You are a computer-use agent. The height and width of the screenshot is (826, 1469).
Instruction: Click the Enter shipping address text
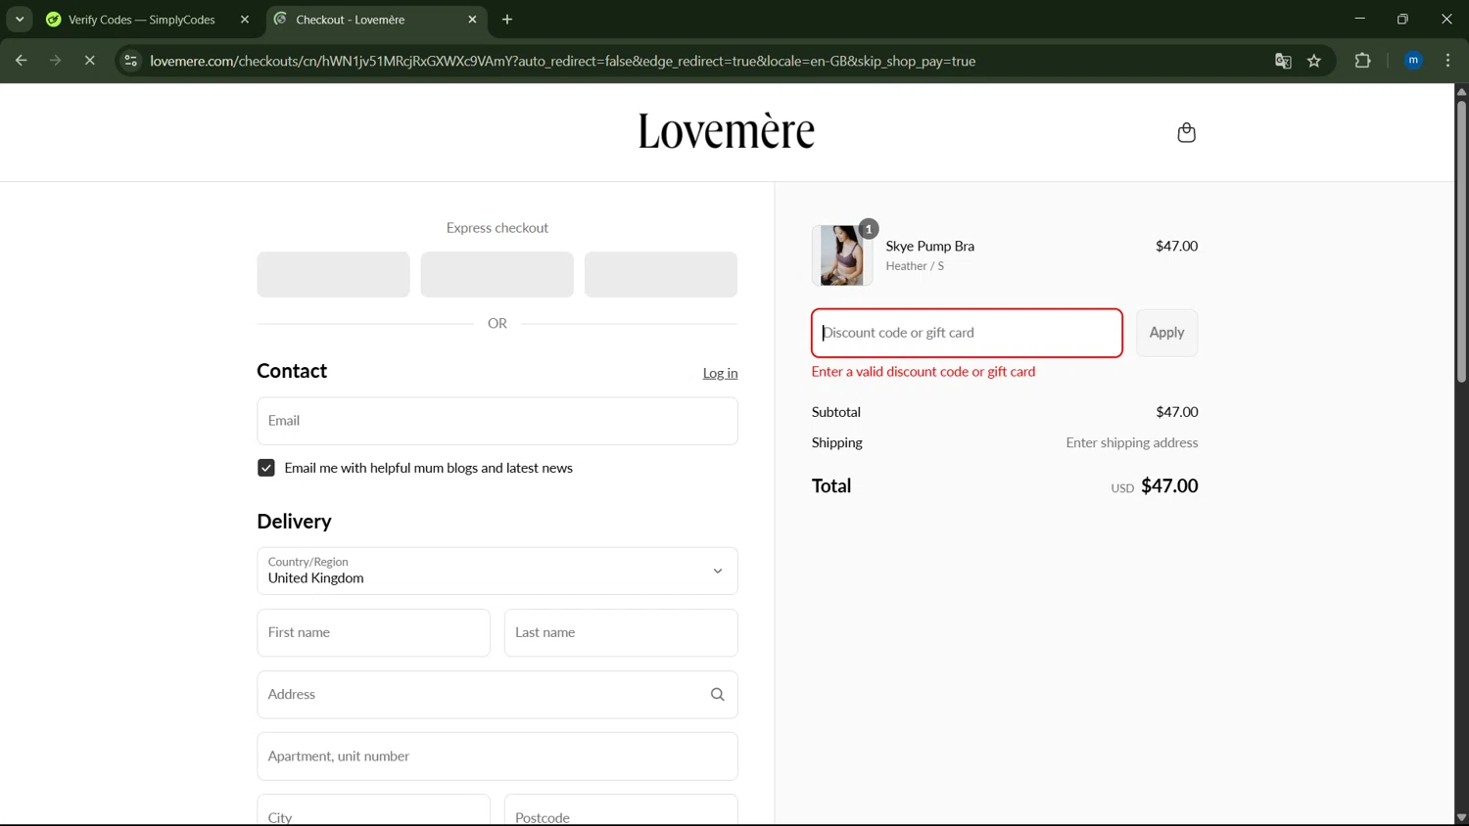coord(1131,442)
